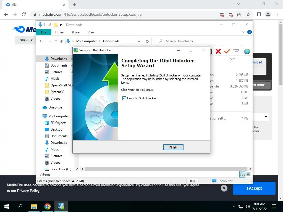Viewport: 283px width, 212px height.
Task: Click properties card toolbar icon
Action: (x=236, y=51)
